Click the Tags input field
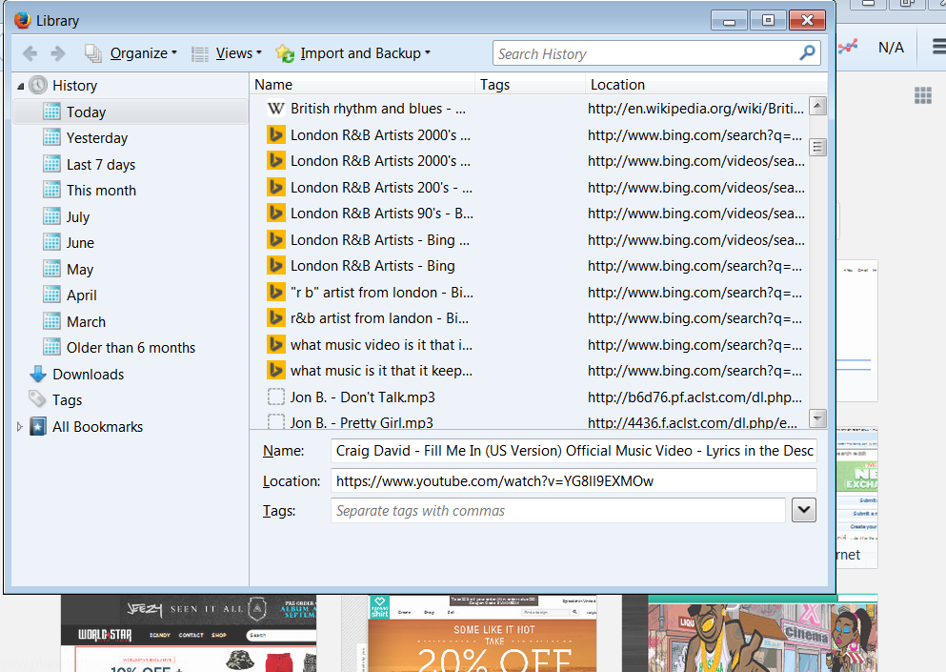The height and width of the screenshot is (672, 946). 558,511
